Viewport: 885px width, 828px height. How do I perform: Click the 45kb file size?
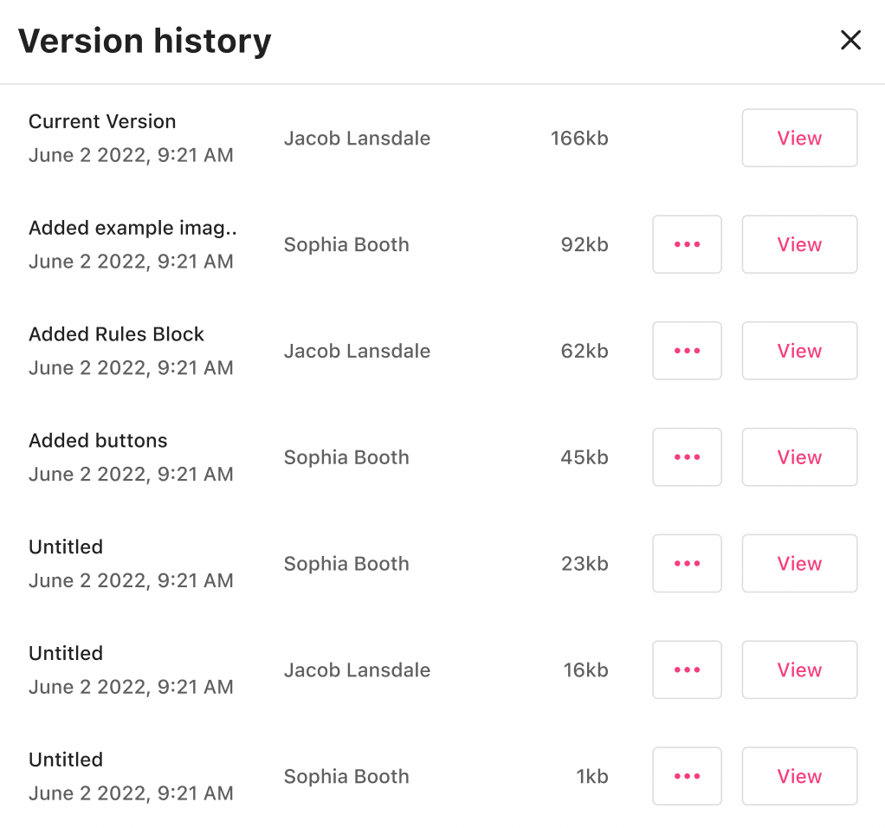585,457
